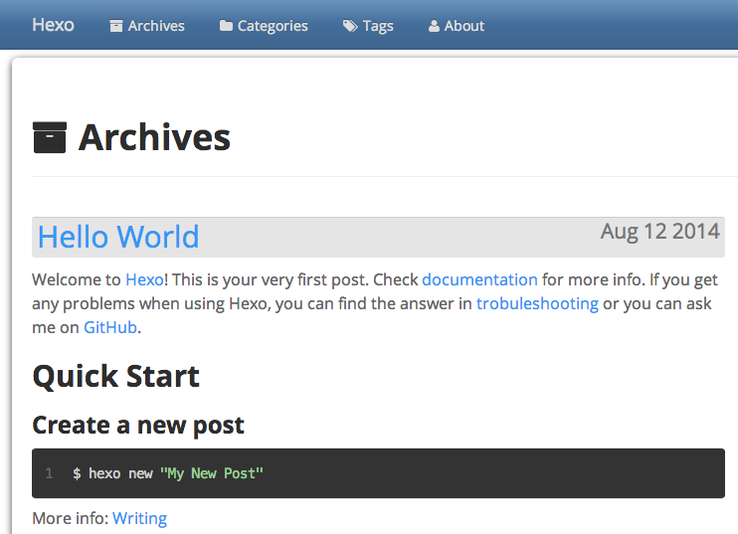Viewport: 738px width, 534px height.
Task: Click the Quick Start heading
Action: [x=115, y=377]
